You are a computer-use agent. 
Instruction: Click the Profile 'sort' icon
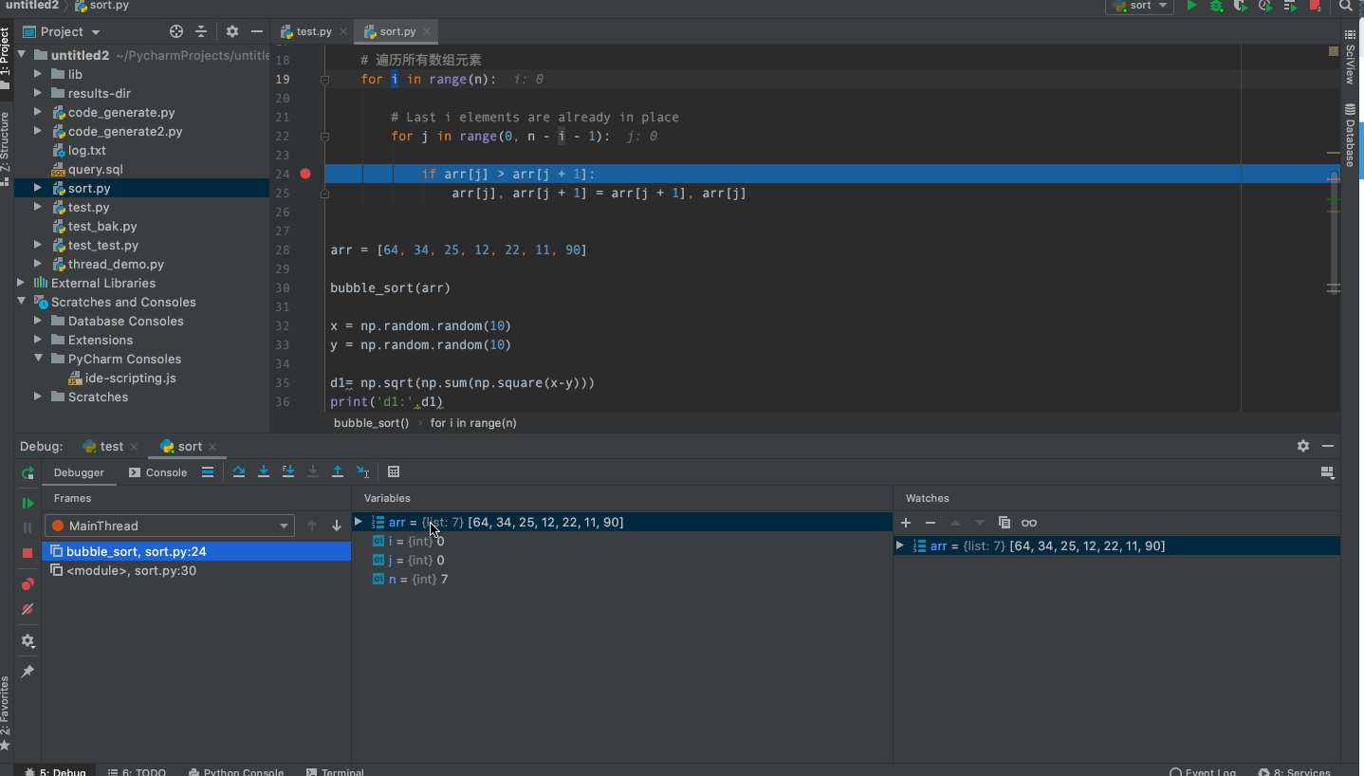click(1265, 6)
